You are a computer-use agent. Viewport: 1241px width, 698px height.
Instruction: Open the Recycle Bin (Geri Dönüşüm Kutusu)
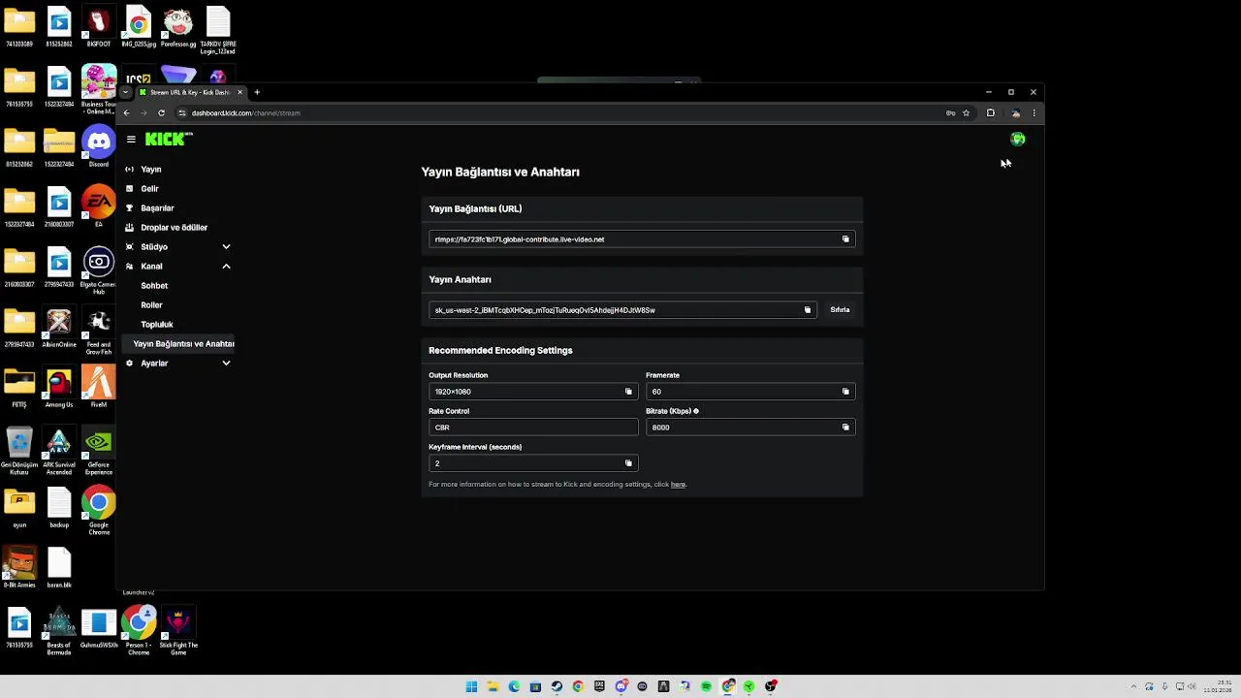click(19, 450)
